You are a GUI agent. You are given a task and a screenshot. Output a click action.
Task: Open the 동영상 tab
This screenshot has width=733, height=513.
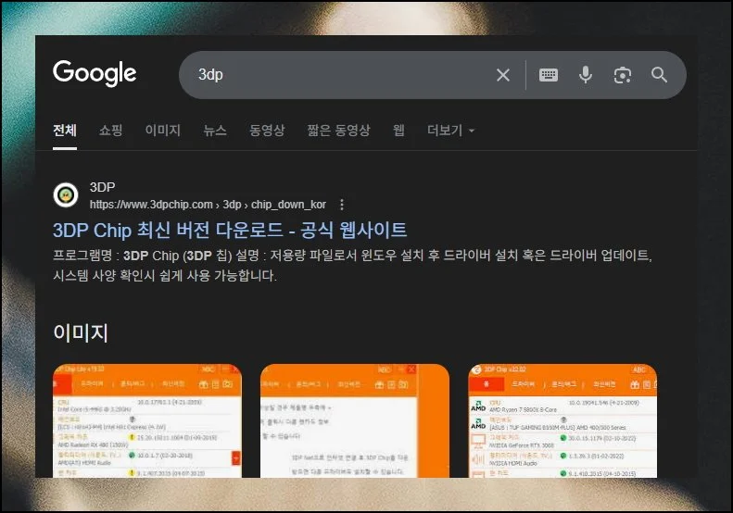point(267,131)
